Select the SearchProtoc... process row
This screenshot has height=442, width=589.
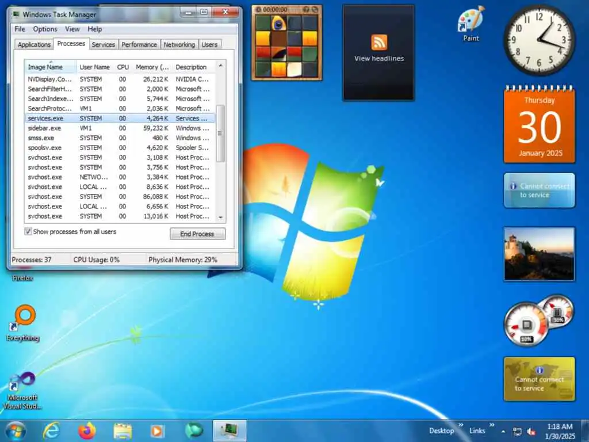(120, 109)
